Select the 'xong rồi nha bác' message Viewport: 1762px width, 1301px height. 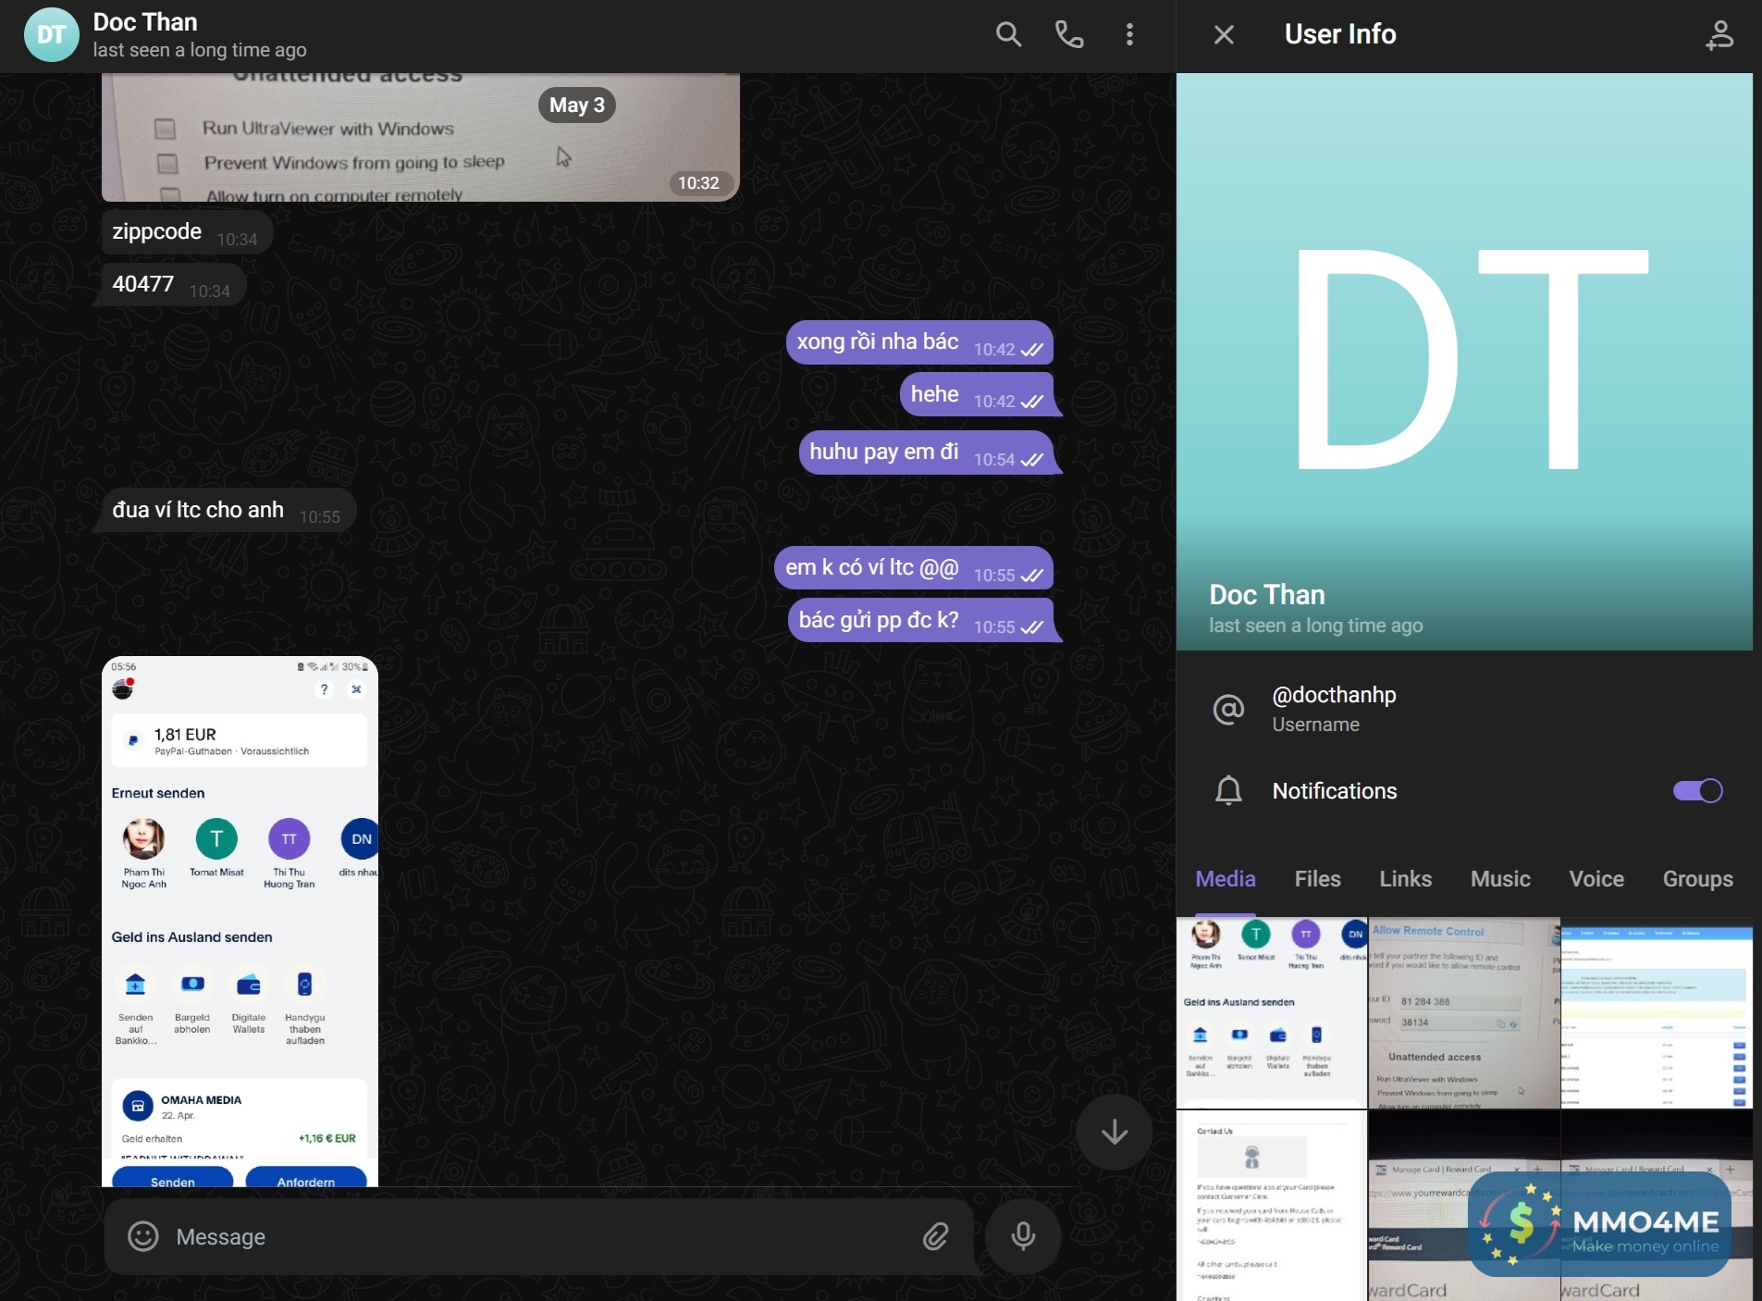click(x=919, y=342)
